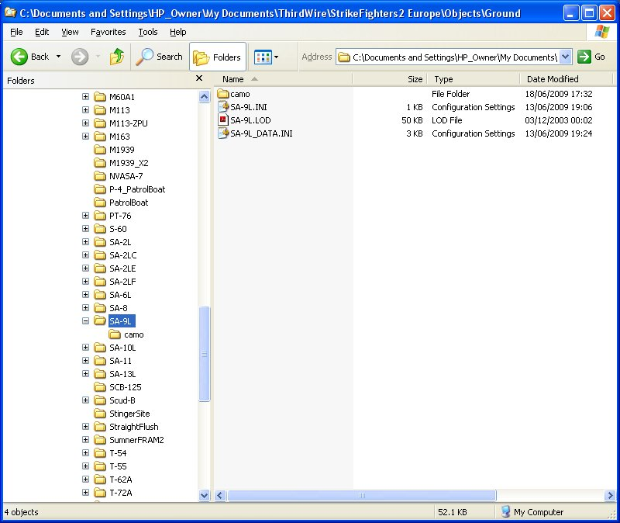Select the SA-9L_DATA.INI file icon
This screenshot has height=523, width=620.
pyautogui.click(x=223, y=133)
